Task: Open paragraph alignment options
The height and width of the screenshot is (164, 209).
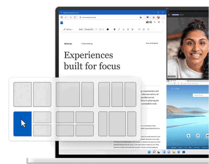Action: pos(148,29)
